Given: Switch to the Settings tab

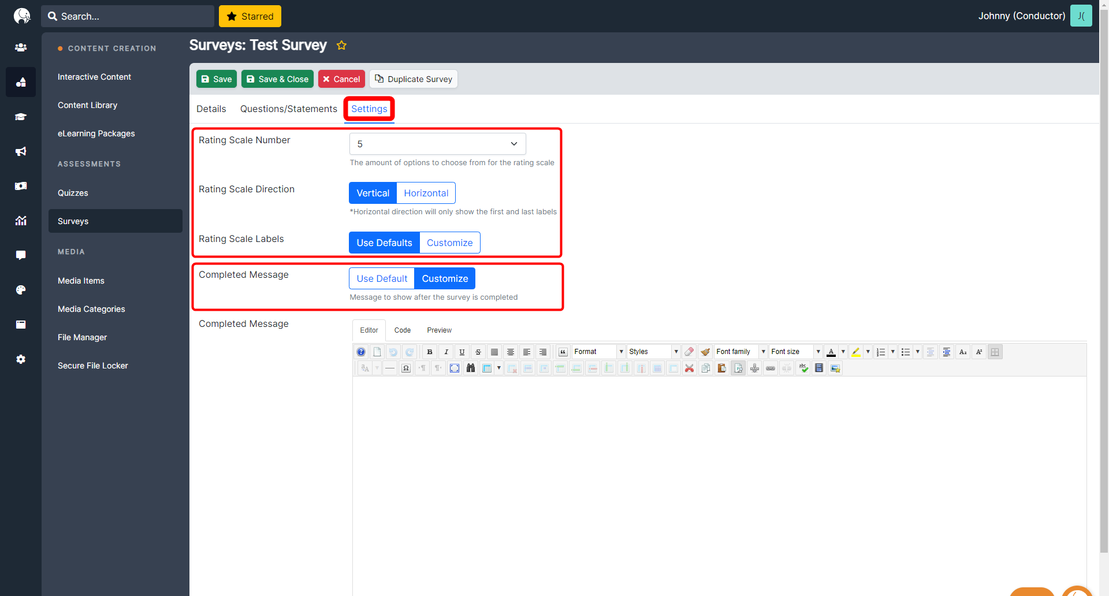Looking at the screenshot, I should pos(369,109).
